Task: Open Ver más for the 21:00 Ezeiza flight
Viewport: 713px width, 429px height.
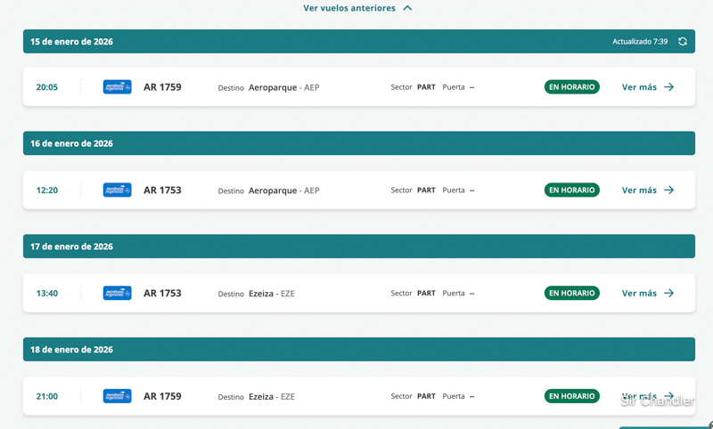Action: pos(639,396)
